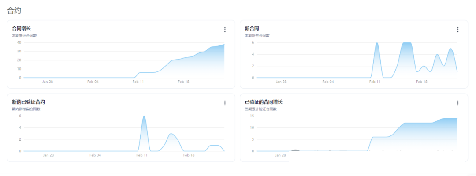Click Jan 28 on the 新的已验证合约 chart axis

[x=48, y=155]
